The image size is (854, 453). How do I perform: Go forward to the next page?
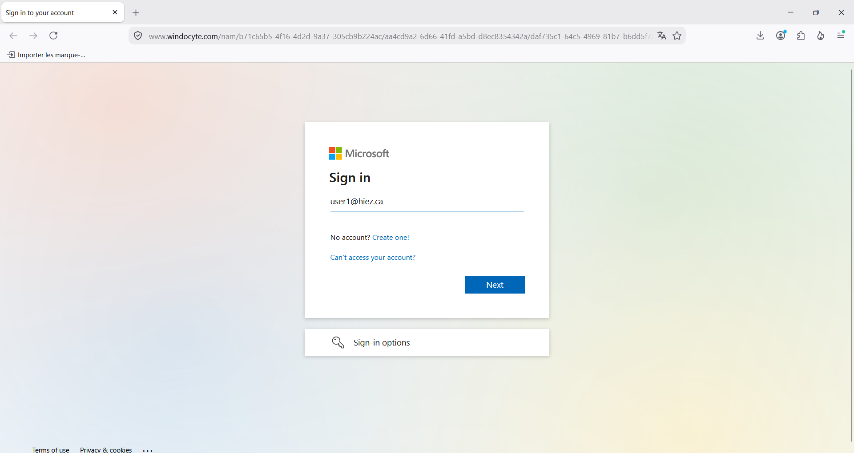tap(33, 36)
